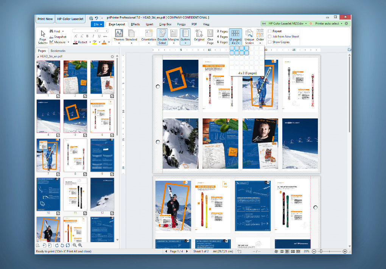The width and height of the screenshot is (386, 269).
Task: Click the Print Now button
Action: (x=45, y=19)
